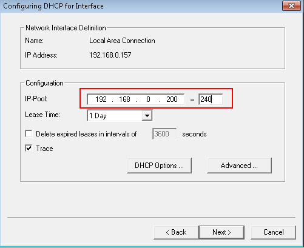Click the IP-Pool label
304x248 pixels.
click(x=36, y=99)
